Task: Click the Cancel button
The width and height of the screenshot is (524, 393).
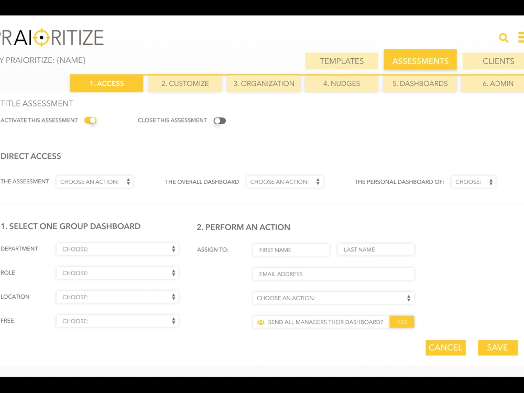Action: click(445, 347)
